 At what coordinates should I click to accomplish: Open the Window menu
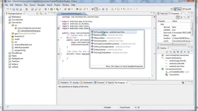(66, 5)
